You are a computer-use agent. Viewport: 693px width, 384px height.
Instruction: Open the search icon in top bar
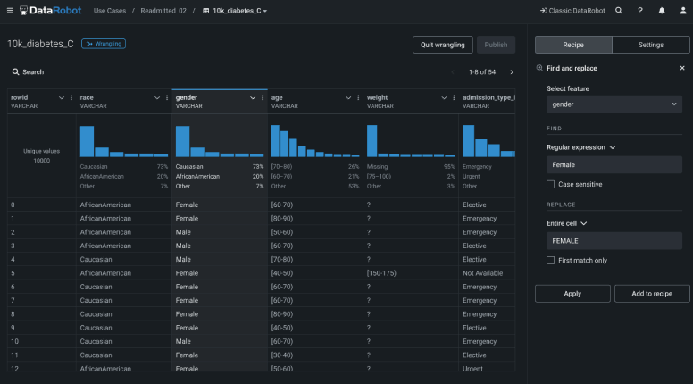[x=618, y=11]
